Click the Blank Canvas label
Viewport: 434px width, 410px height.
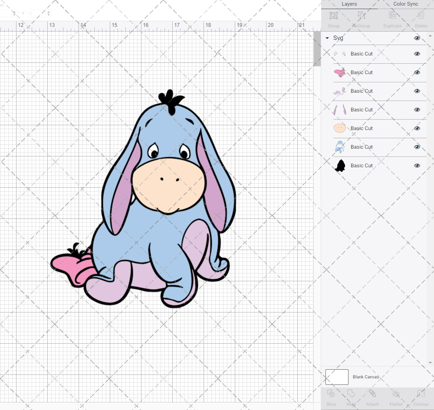[365, 377]
